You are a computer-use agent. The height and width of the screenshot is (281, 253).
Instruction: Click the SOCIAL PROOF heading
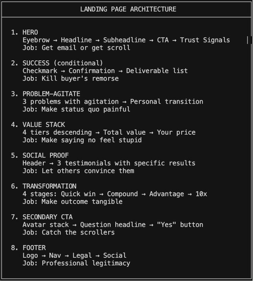[x=46, y=155]
